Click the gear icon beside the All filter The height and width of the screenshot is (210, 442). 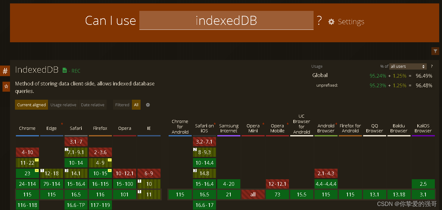tap(148, 105)
